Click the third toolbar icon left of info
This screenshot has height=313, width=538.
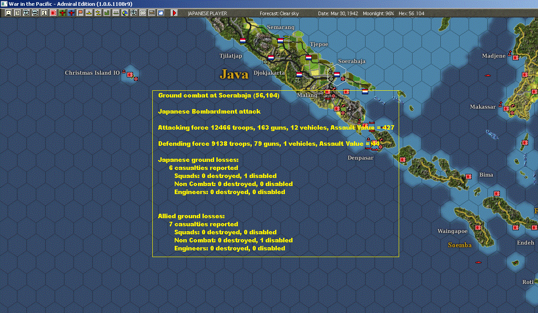tap(26, 13)
